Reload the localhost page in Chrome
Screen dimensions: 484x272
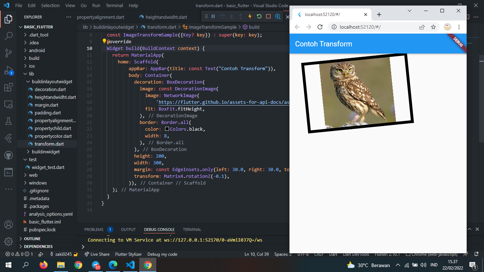[320, 27]
